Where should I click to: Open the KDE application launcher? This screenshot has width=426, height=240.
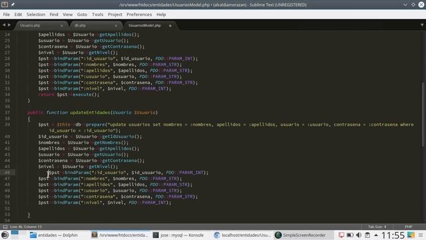click(x=5, y=235)
